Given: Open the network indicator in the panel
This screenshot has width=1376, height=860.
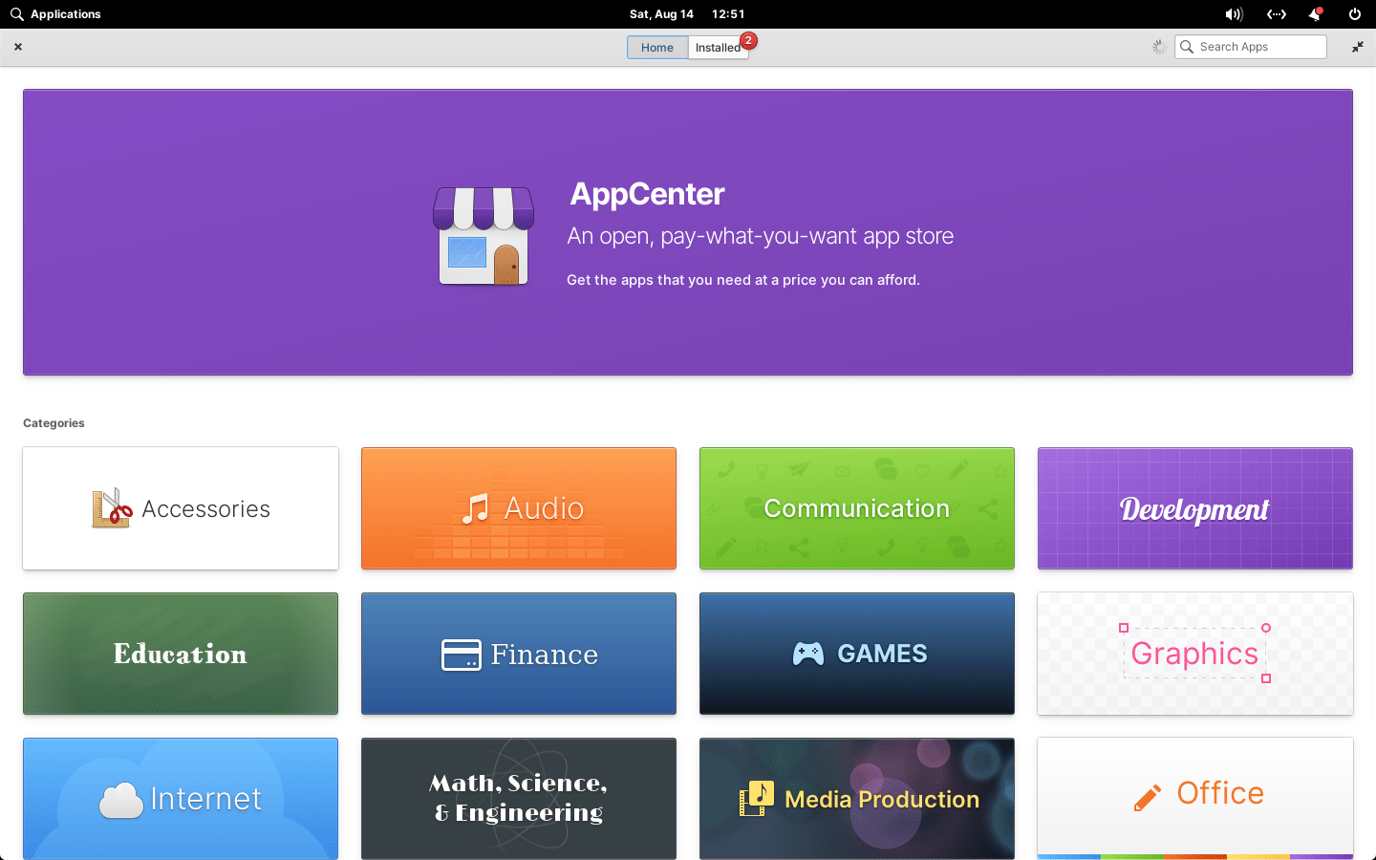Looking at the screenshot, I should [x=1277, y=14].
